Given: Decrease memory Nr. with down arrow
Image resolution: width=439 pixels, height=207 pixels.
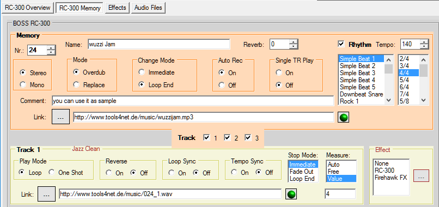Looking at the screenshot, I should point(51,52).
